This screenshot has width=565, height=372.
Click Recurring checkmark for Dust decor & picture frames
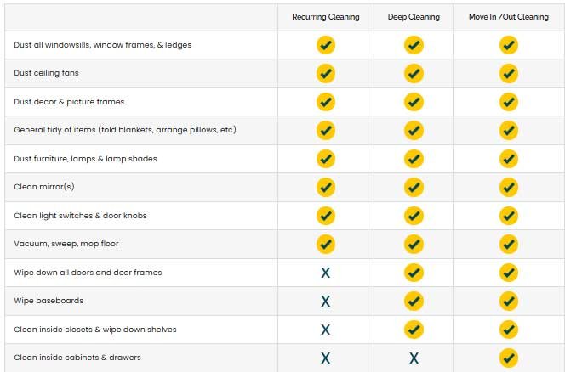click(x=325, y=102)
